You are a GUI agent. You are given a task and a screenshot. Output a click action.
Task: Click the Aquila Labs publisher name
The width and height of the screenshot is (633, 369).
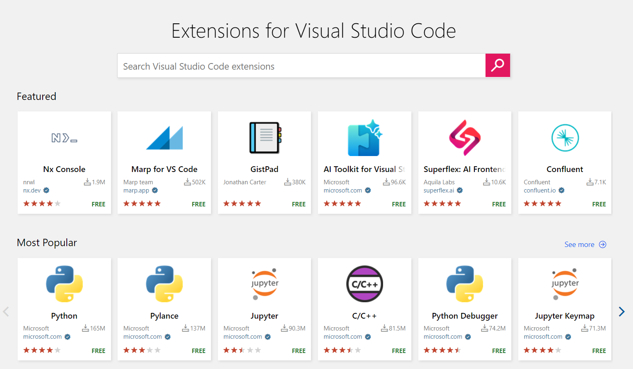click(x=439, y=182)
